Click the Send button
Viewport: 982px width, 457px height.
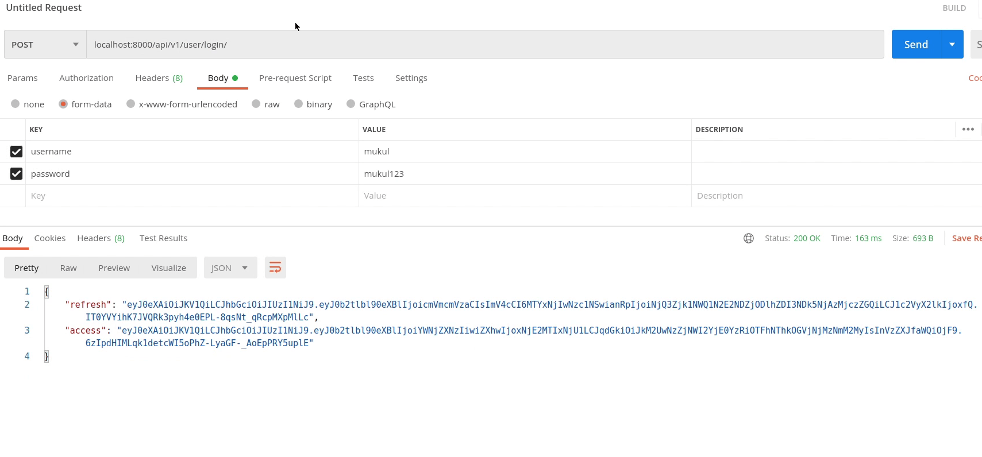point(915,45)
